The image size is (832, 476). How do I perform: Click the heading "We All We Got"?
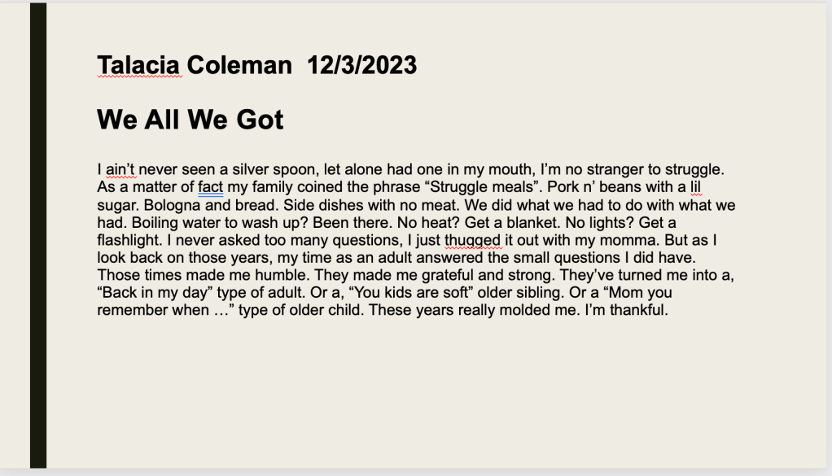190,120
